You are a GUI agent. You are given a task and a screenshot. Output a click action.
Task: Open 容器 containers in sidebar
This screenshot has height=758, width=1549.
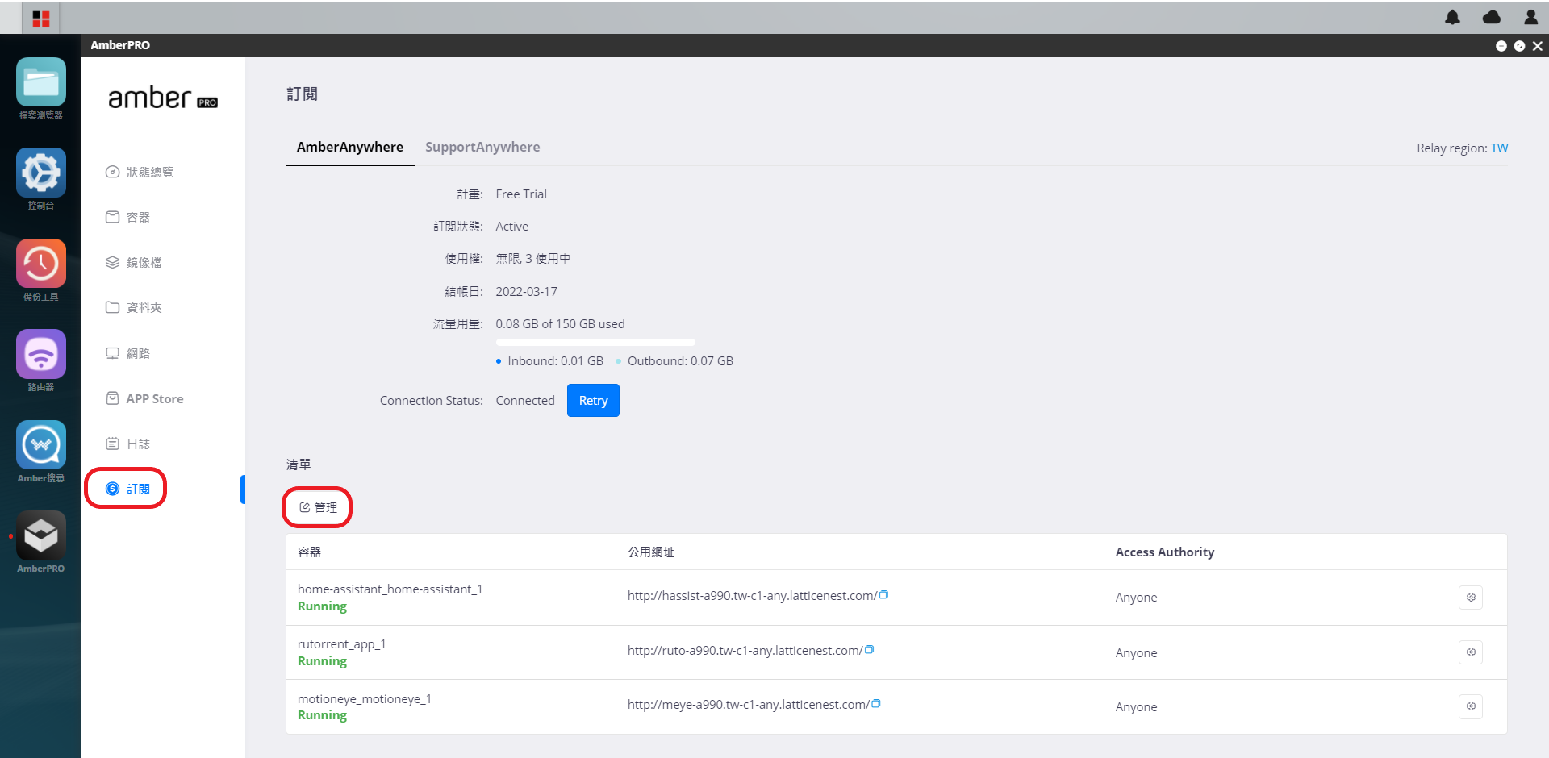click(x=128, y=217)
